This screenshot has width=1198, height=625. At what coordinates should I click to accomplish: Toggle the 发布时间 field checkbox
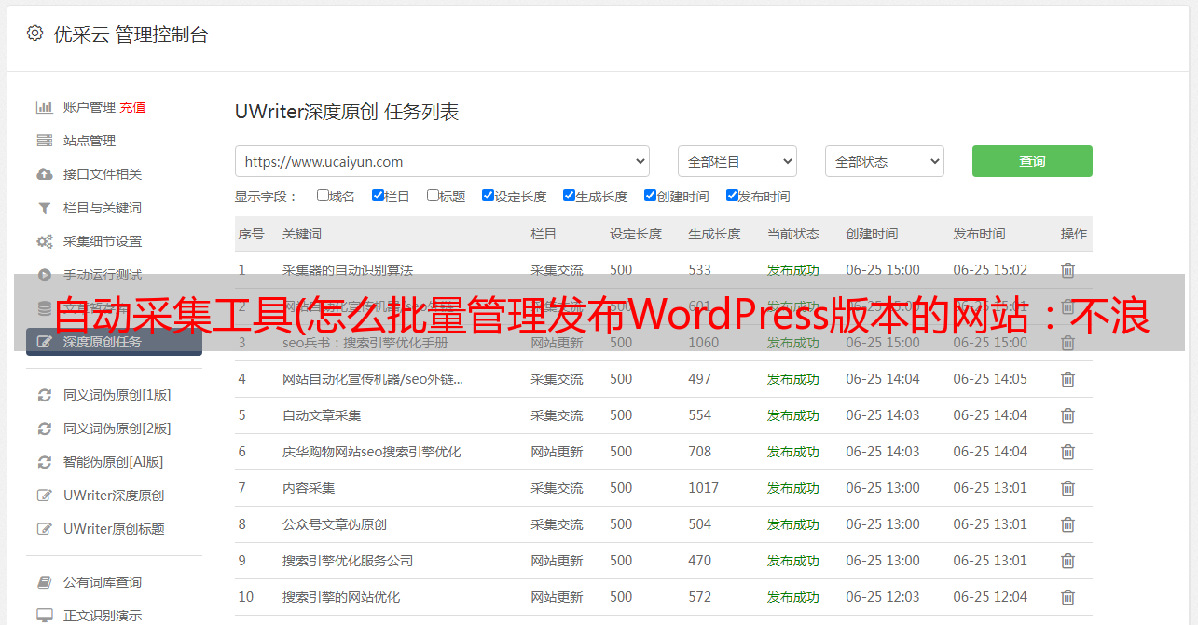coord(732,196)
